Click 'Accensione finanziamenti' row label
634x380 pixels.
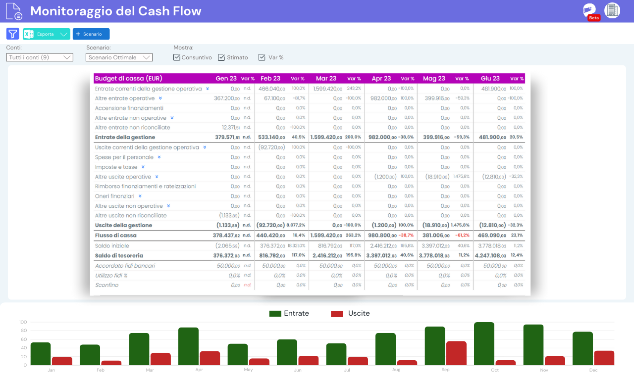(x=129, y=108)
